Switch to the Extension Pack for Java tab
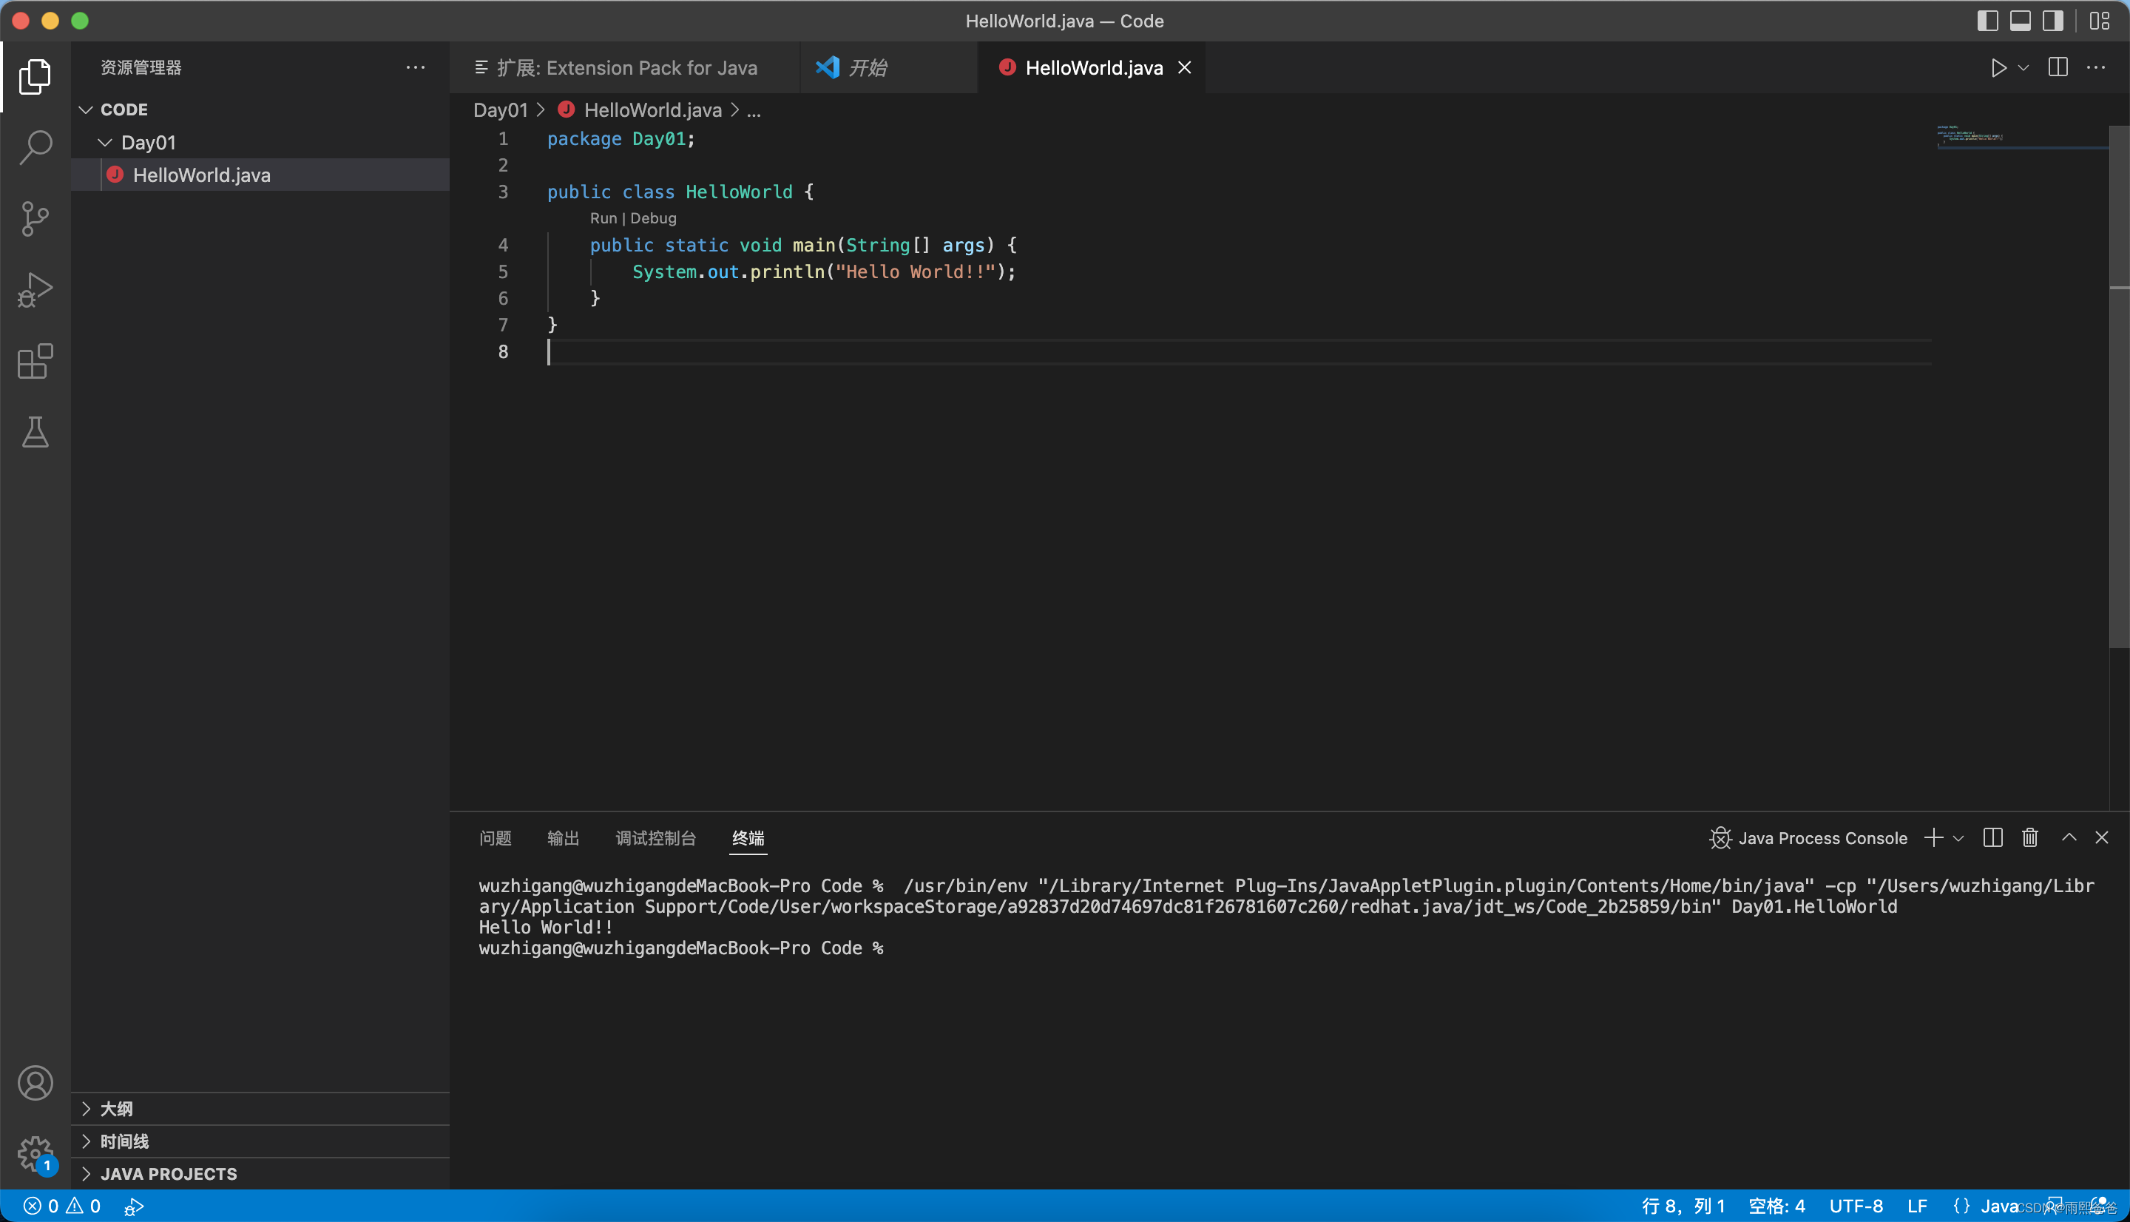The image size is (2130, 1222). pyautogui.click(x=625, y=68)
